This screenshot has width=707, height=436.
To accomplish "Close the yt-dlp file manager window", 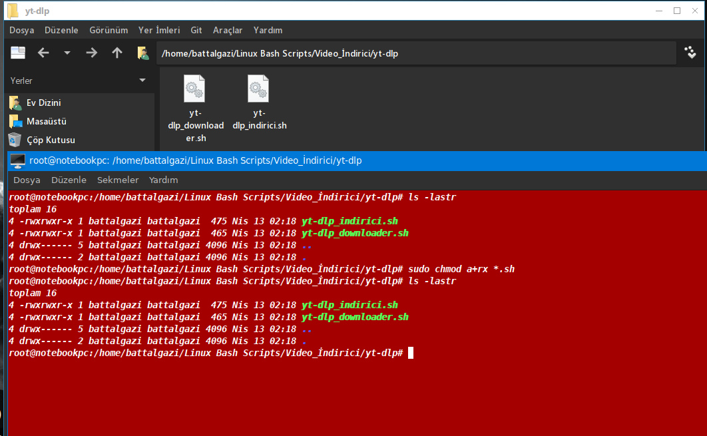I will pyautogui.click(x=695, y=11).
